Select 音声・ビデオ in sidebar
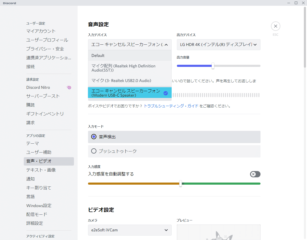The image size is (307, 240). tap(49, 161)
